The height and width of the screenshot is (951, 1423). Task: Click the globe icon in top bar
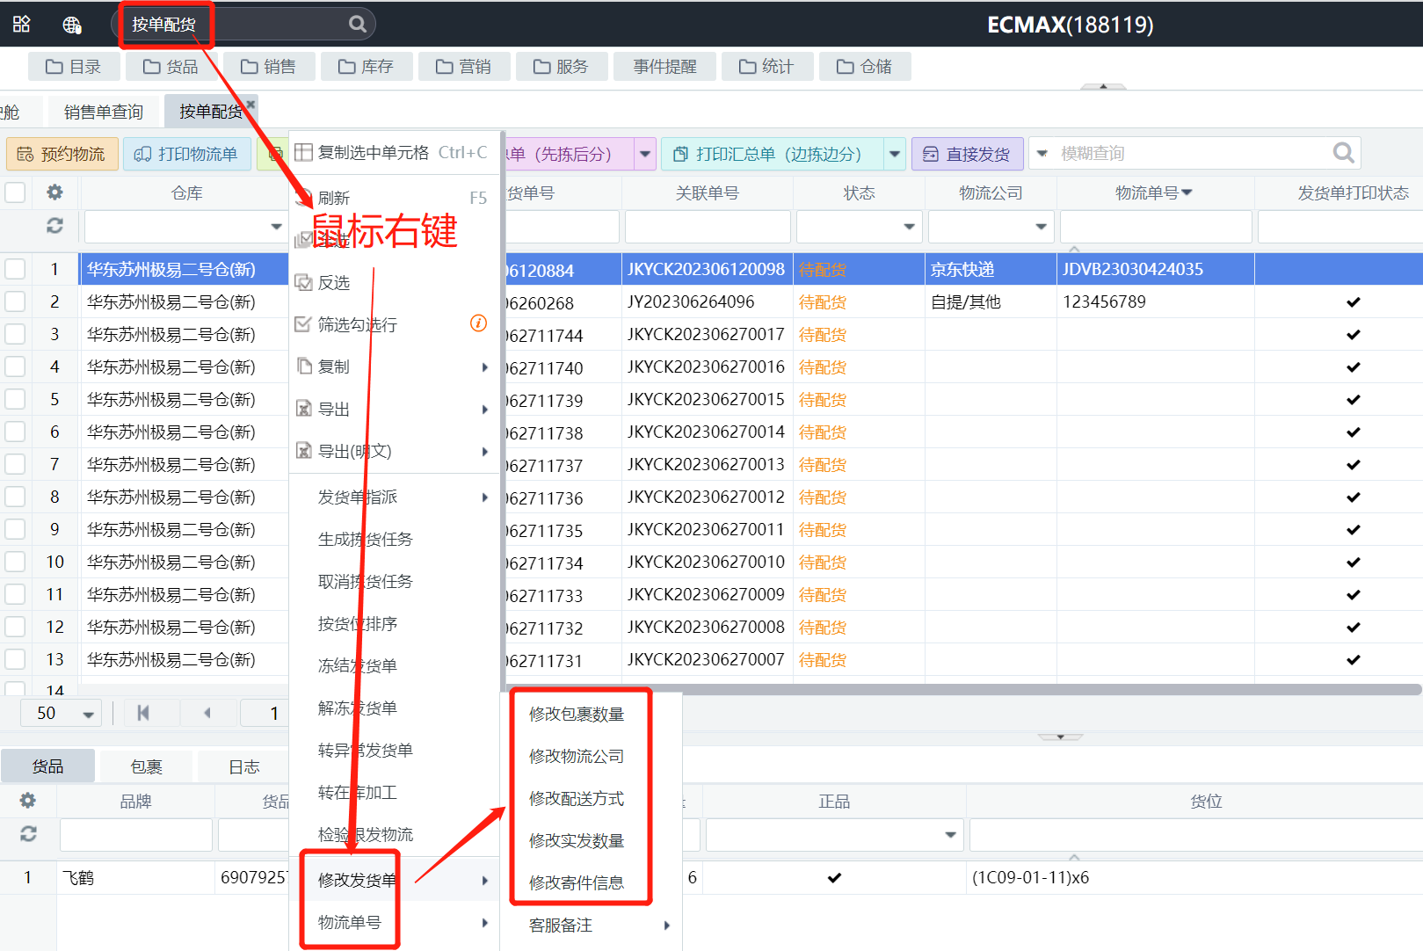pos(72,25)
